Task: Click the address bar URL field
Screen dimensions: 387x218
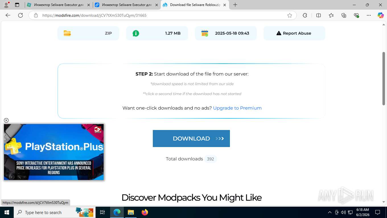Action: (x=162, y=15)
